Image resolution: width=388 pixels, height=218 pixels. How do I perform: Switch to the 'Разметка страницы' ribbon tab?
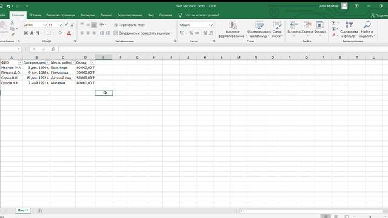click(x=61, y=15)
